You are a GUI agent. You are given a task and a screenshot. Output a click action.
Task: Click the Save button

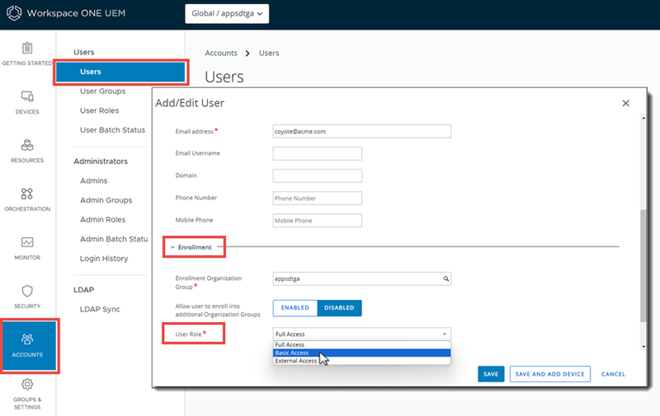(491, 374)
